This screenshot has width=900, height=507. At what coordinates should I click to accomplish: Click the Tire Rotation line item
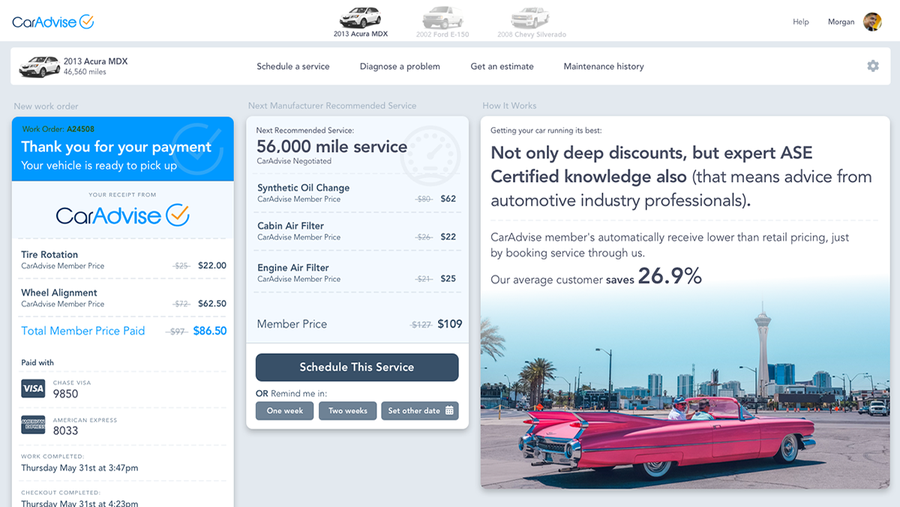(123, 259)
